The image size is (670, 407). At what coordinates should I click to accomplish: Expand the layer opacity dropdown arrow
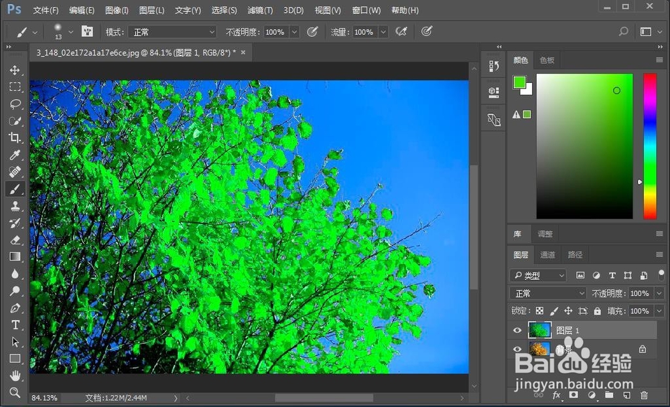[659, 293]
